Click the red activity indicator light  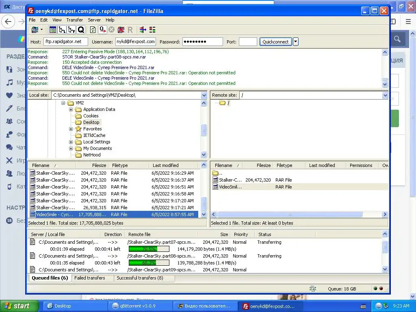[381, 288]
